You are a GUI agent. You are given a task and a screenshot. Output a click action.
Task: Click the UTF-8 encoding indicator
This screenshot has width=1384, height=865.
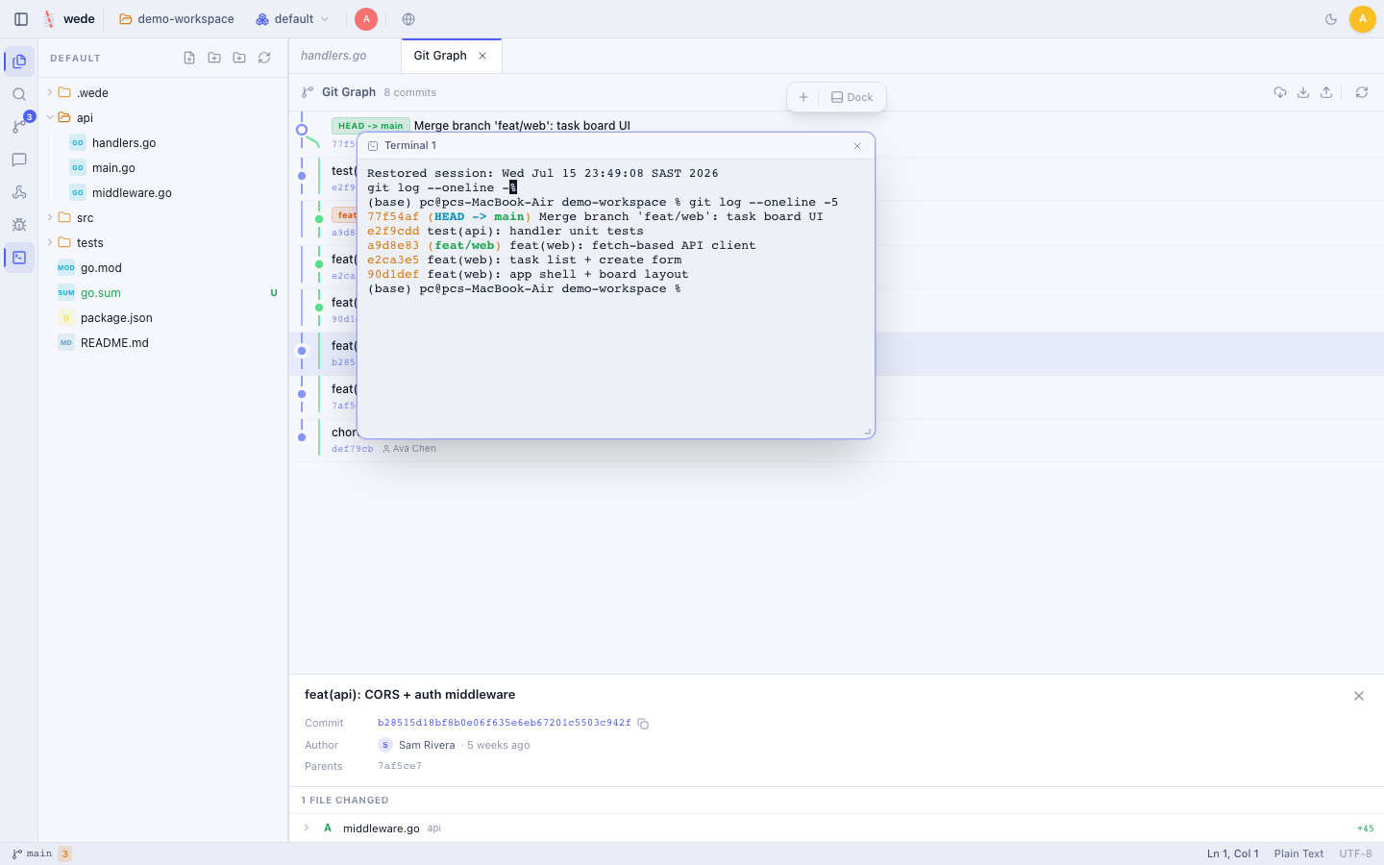pos(1355,853)
